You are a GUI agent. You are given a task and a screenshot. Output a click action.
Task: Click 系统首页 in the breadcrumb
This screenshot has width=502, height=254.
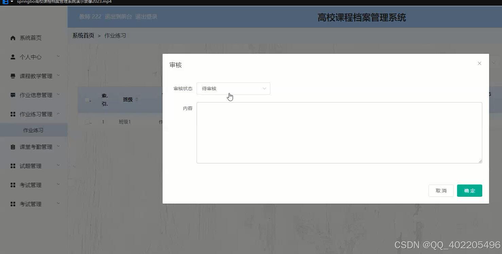[x=83, y=35]
